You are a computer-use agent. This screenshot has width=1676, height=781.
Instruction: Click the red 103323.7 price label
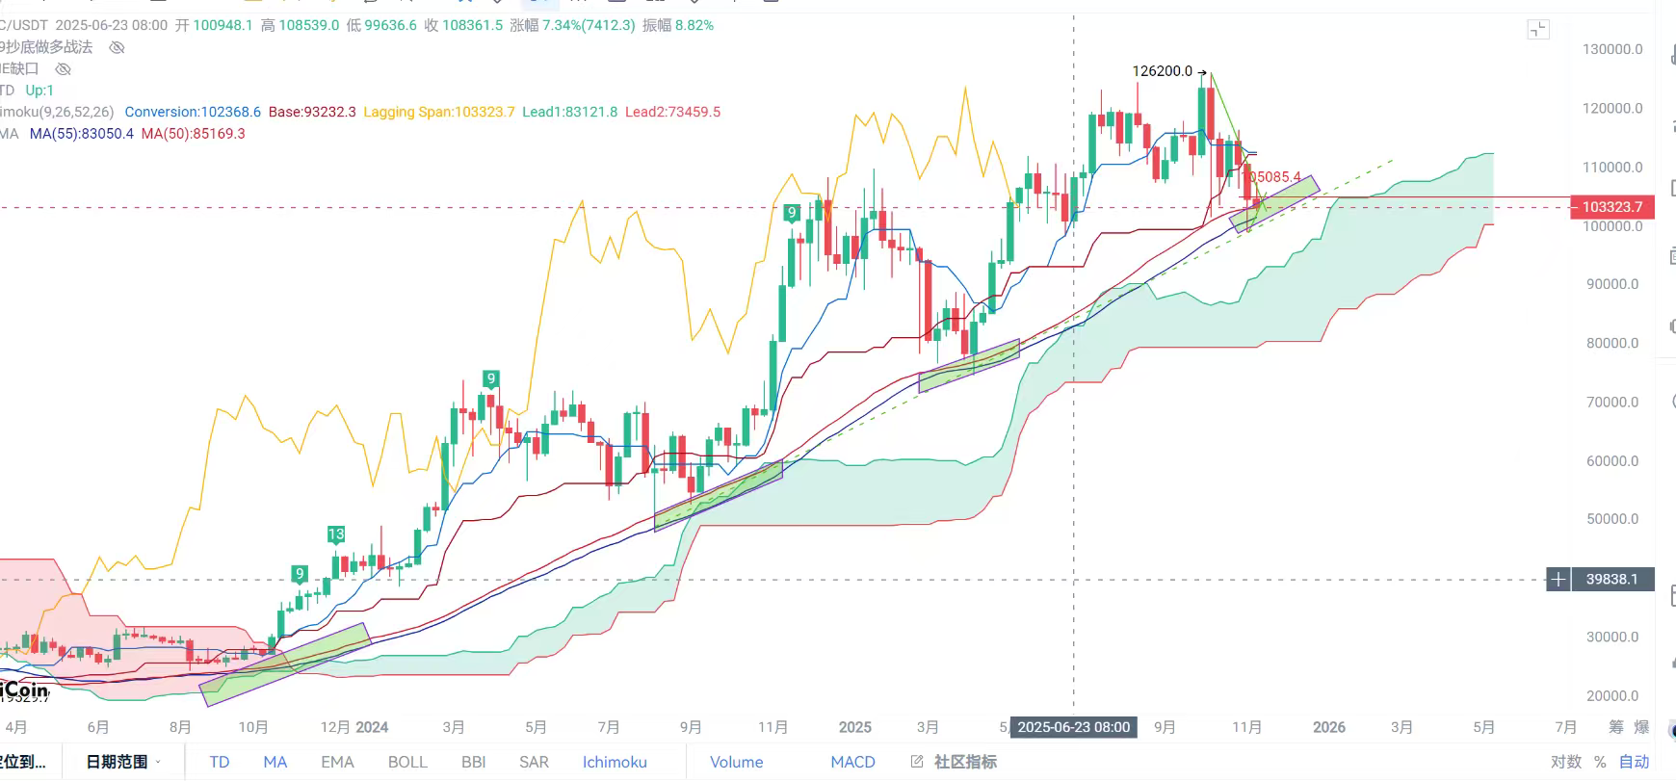(1611, 207)
